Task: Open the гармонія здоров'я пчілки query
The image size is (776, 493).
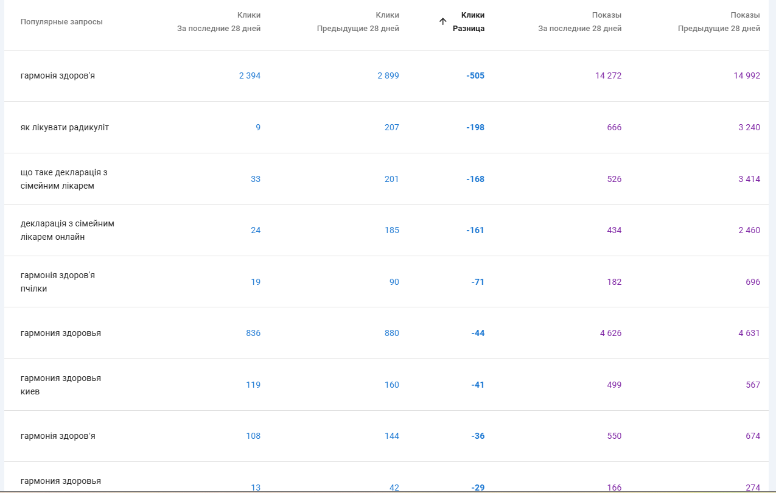Action: point(58,282)
